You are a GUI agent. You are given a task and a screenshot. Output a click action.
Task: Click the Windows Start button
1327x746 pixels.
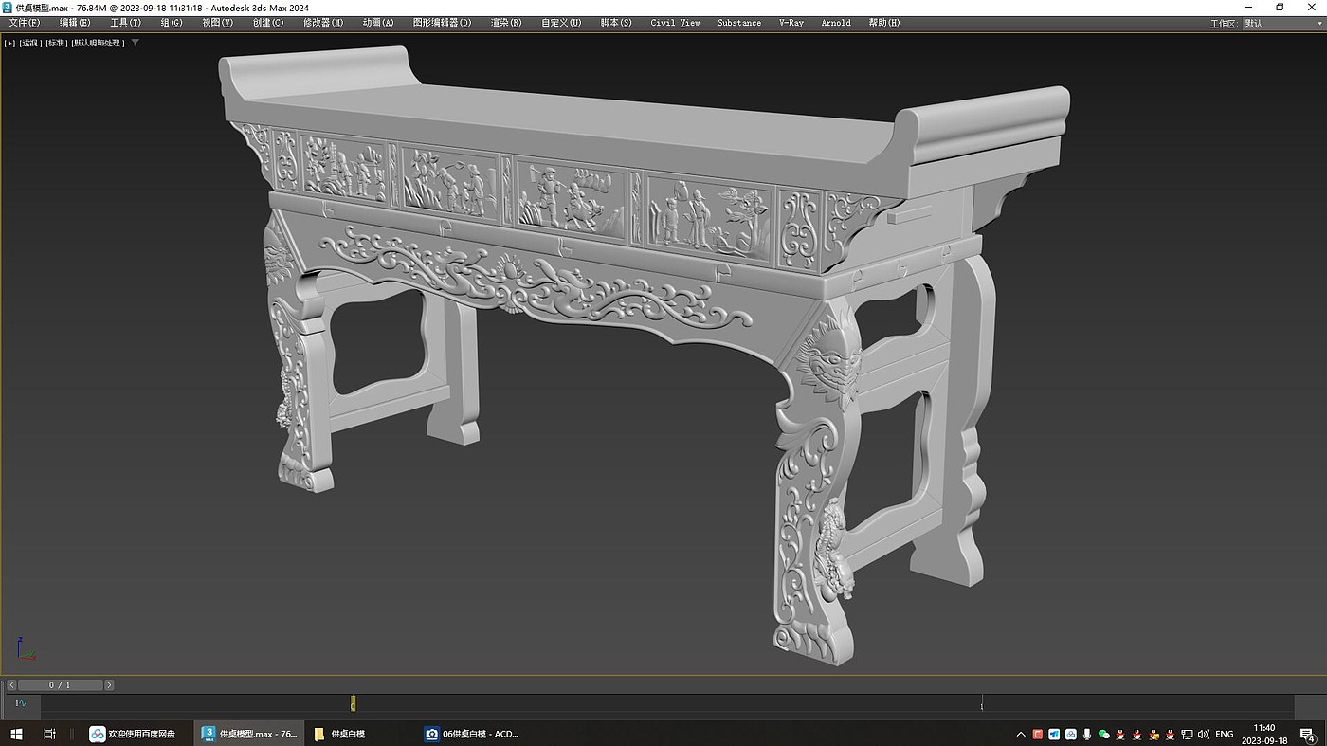[16, 734]
